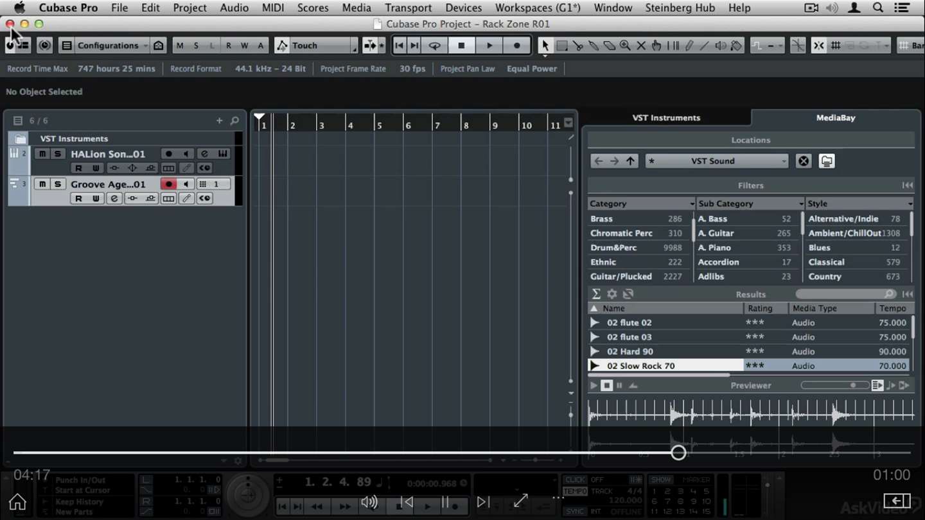Image resolution: width=925 pixels, height=520 pixels.
Task: Solo the Groove Agent track
Action: (58, 184)
